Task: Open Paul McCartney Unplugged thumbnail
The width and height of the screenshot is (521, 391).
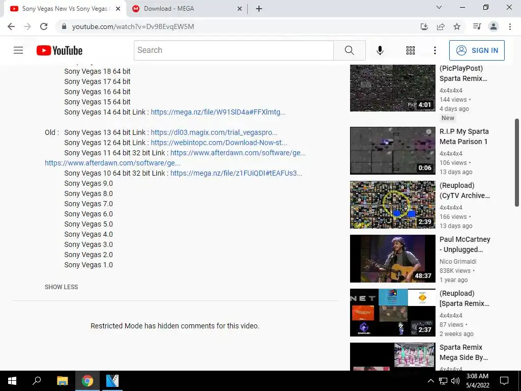Action: pyautogui.click(x=392, y=259)
